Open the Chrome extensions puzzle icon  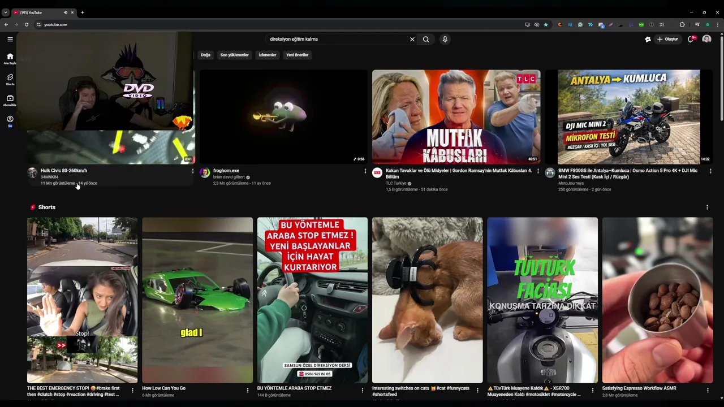682,24
